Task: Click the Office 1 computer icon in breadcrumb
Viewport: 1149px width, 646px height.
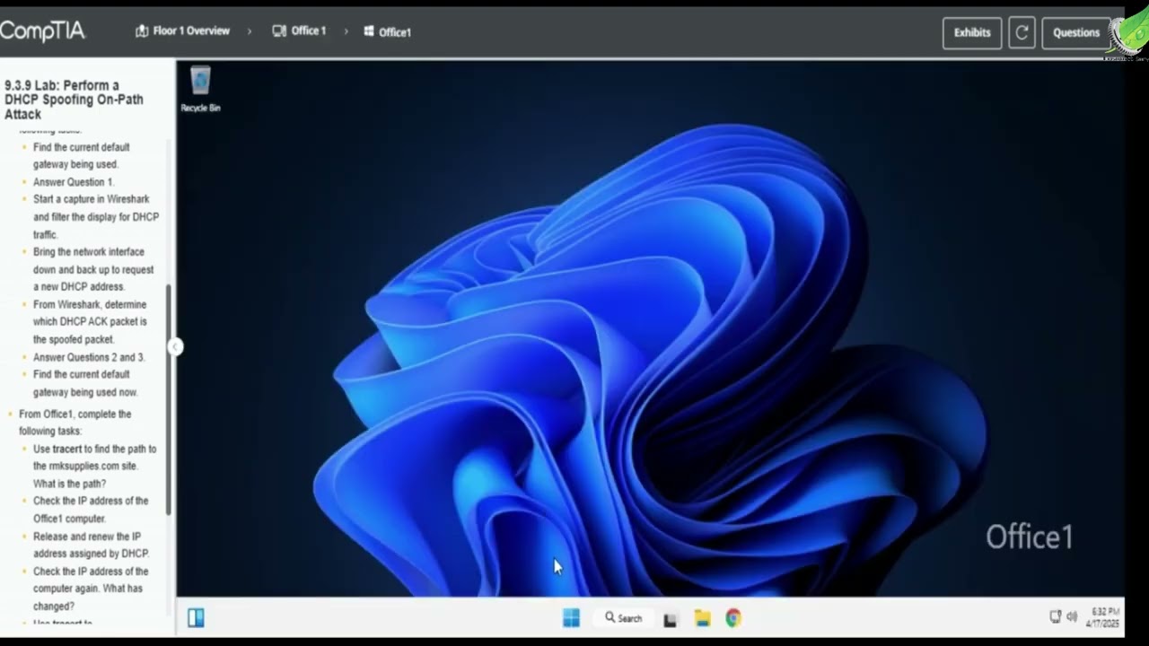Action: pos(279,31)
